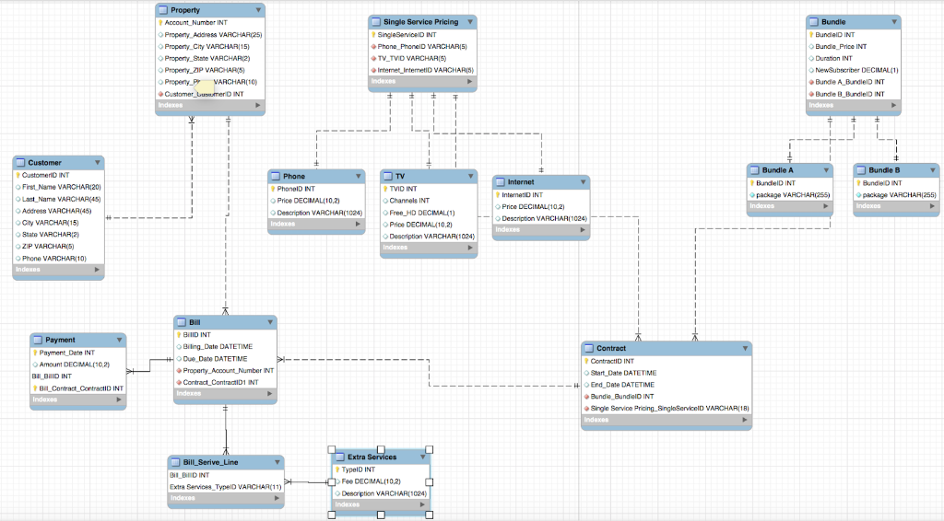944x521 pixels.
Task: Collapse the Bundle table using its header arrow
Action: [x=893, y=21]
